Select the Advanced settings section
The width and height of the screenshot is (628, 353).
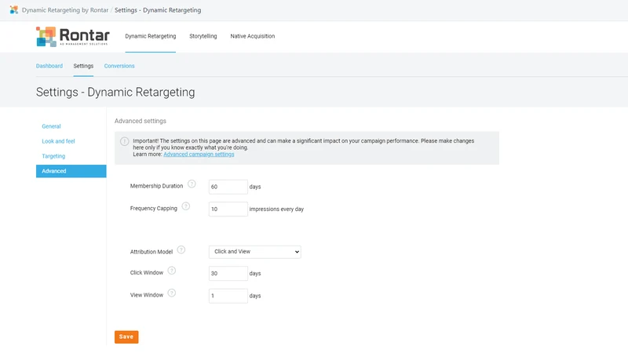coord(71,171)
